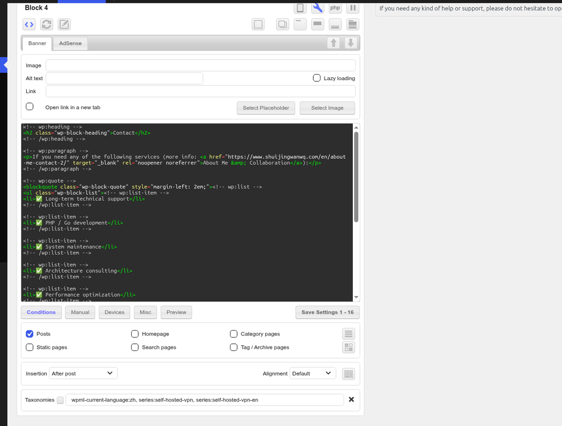Viewport: 562px width, 426px height.
Task: Enable Lazy loading checkbox
Action: coord(317,78)
